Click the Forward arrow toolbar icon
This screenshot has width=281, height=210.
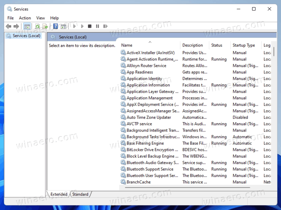tap(16, 26)
